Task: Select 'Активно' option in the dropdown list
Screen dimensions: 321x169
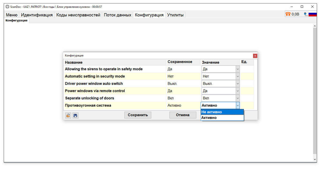Action: tap(222, 118)
